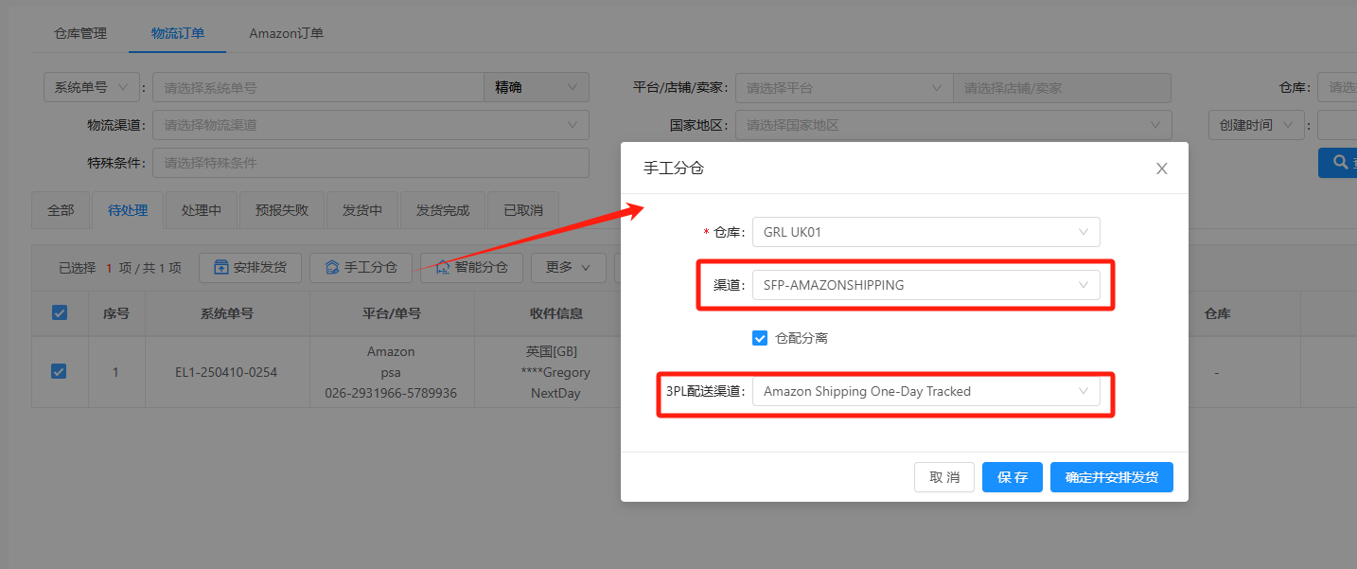This screenshot has height=569, width=1357.
Task: Click the 请选择系统单号 input field
Action: tap(318, 87)
